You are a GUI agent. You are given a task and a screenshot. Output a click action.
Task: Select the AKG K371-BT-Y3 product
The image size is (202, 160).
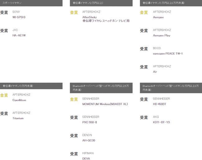coord(161,122)
